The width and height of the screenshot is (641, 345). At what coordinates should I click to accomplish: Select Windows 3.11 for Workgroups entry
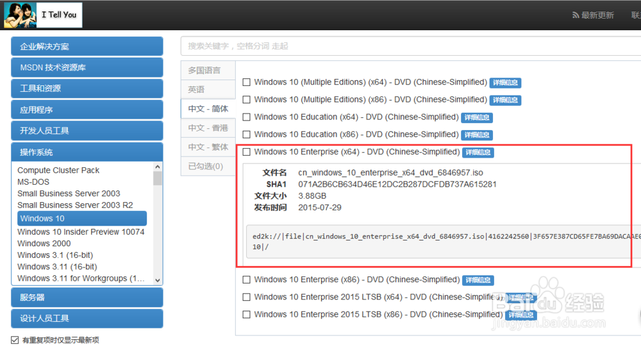click(81, 278)
